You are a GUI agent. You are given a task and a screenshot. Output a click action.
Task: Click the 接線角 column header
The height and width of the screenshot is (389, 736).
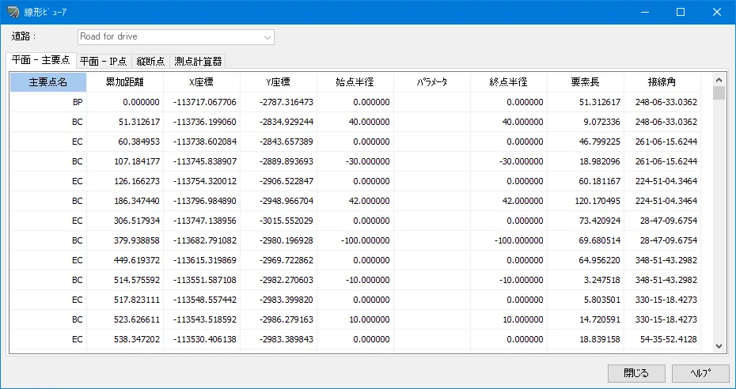click(662, 82)
